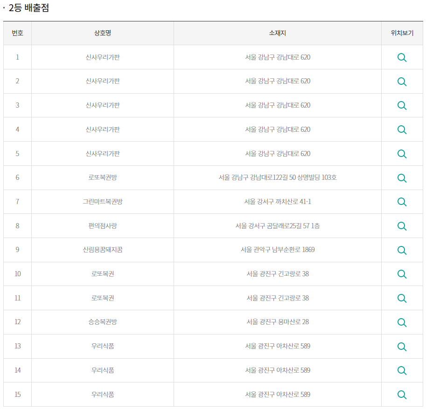Screen dimensions: 426x409
Task: Select the 2등 배출점 heading
Action: (29, 7)
